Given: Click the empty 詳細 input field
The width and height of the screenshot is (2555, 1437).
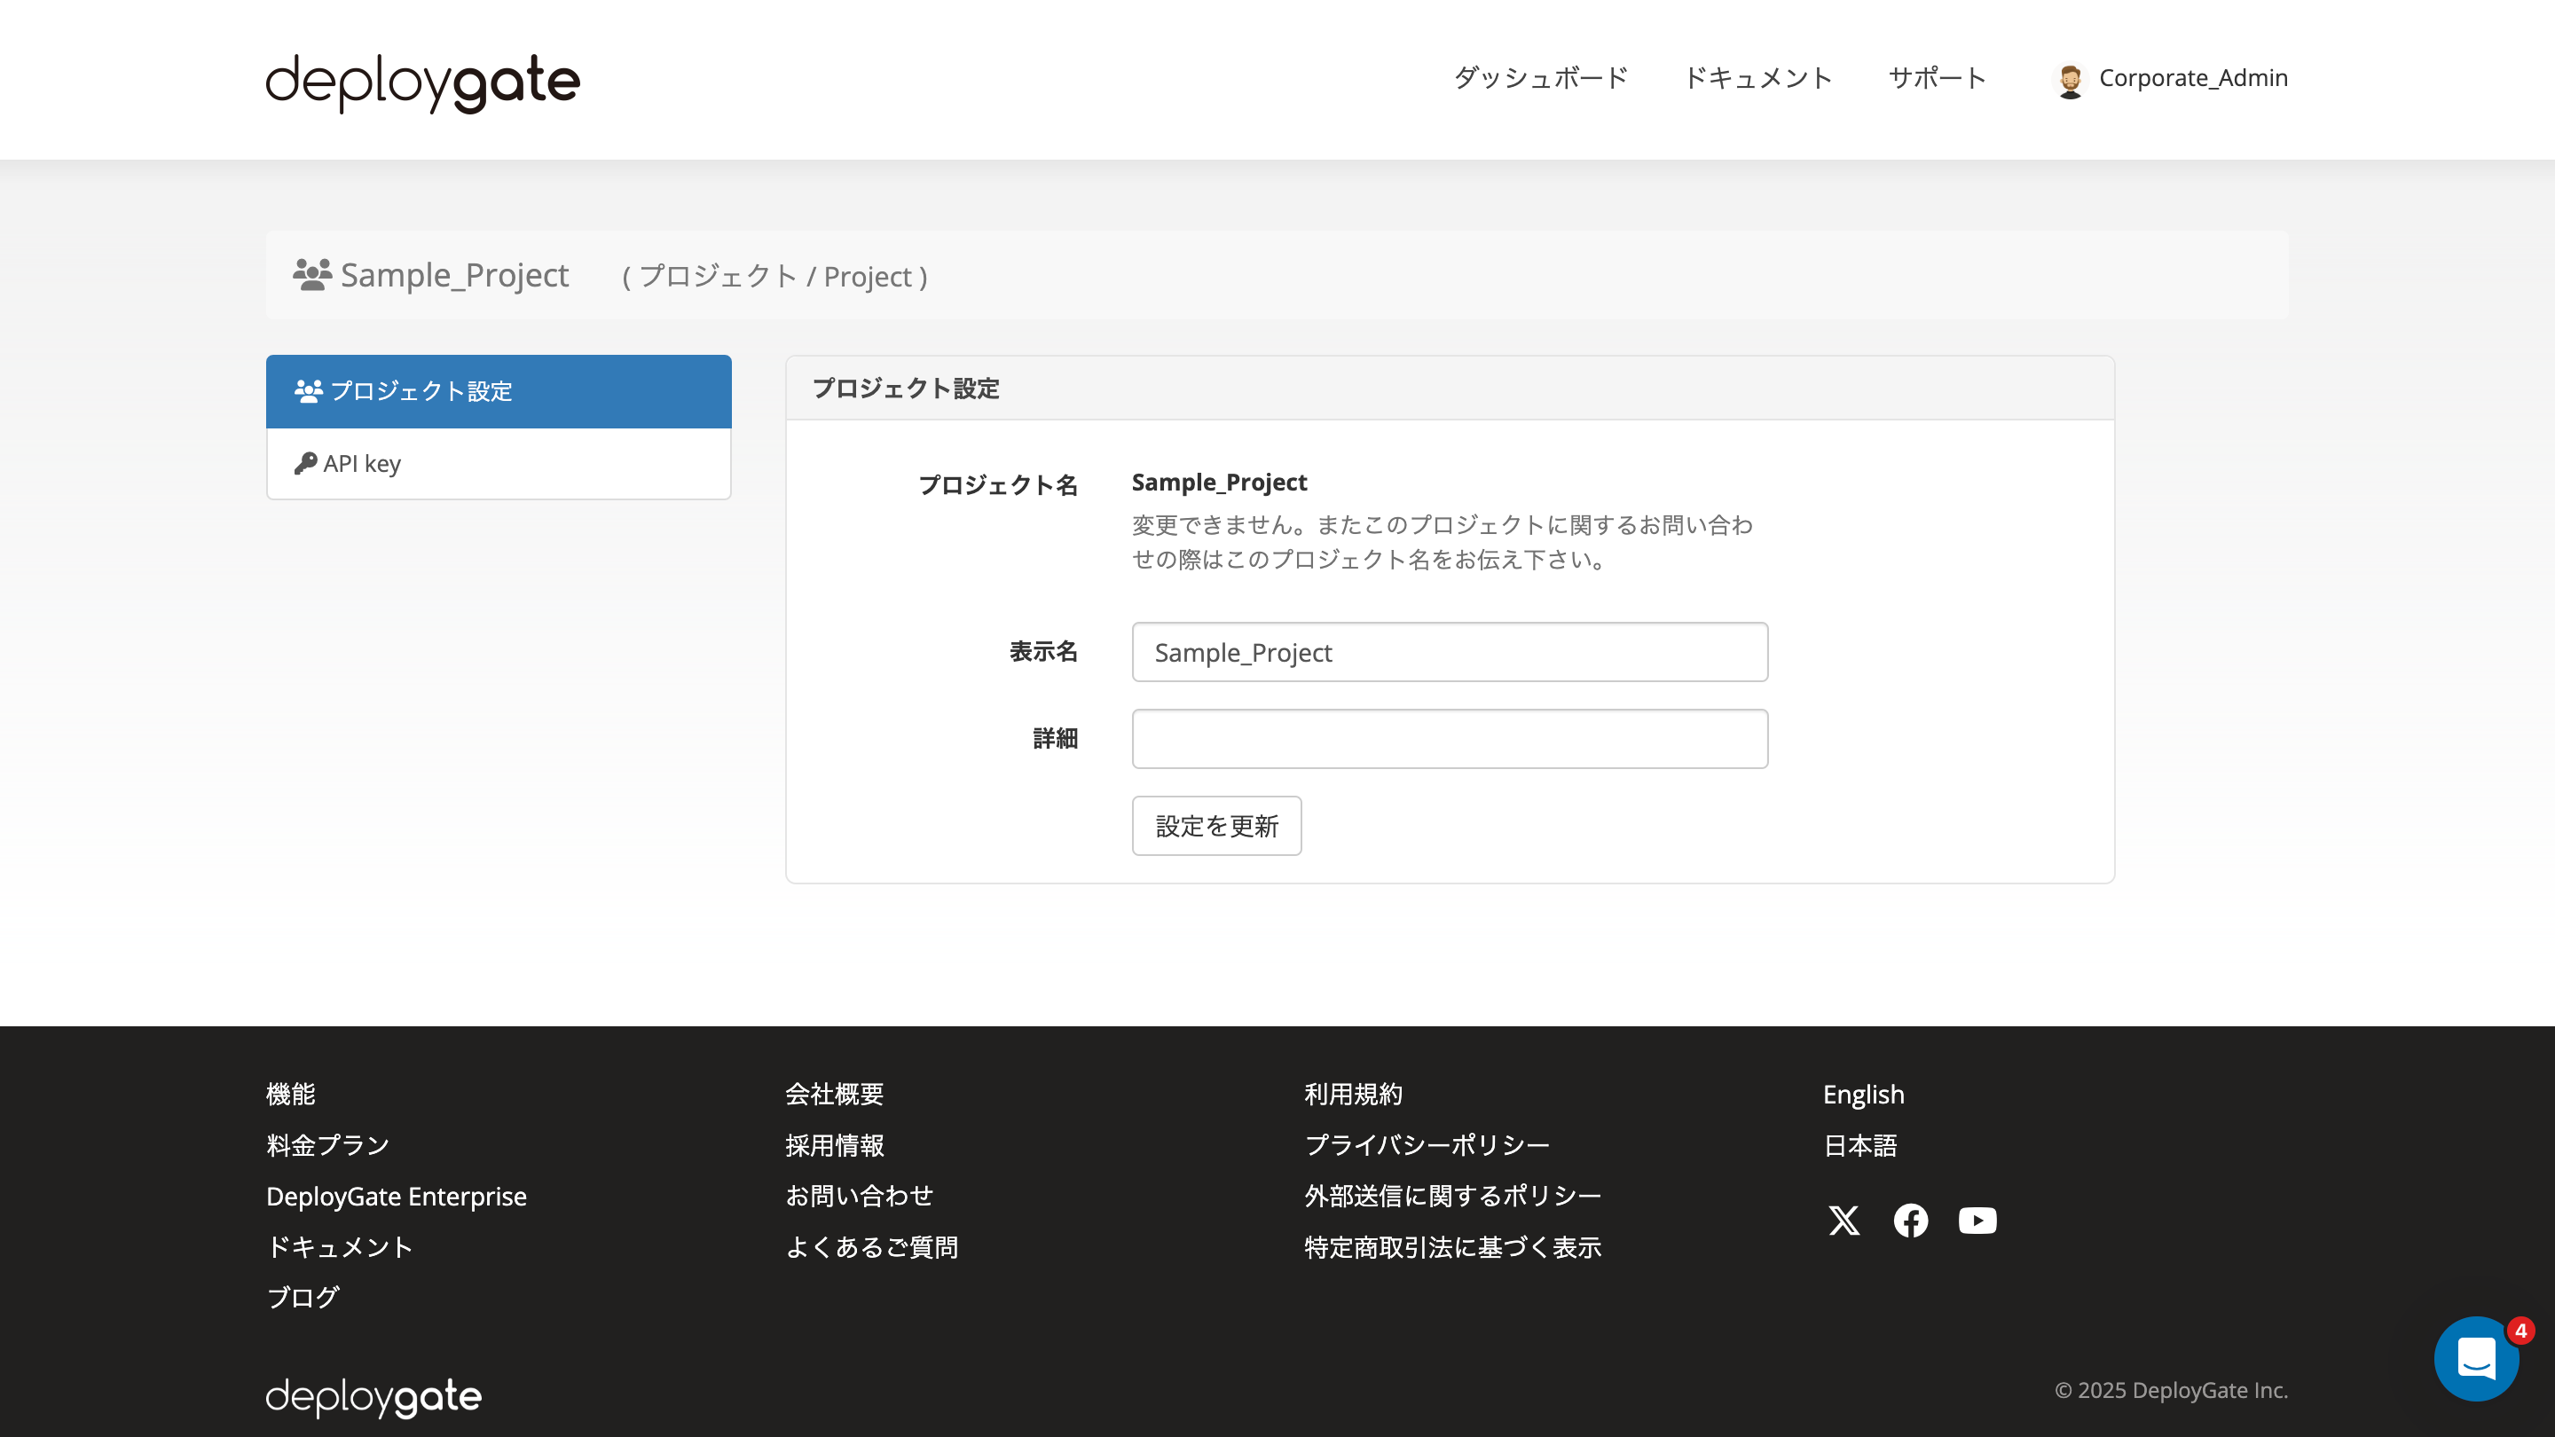Looking at the screenshot, I should tap(1449, 738).
